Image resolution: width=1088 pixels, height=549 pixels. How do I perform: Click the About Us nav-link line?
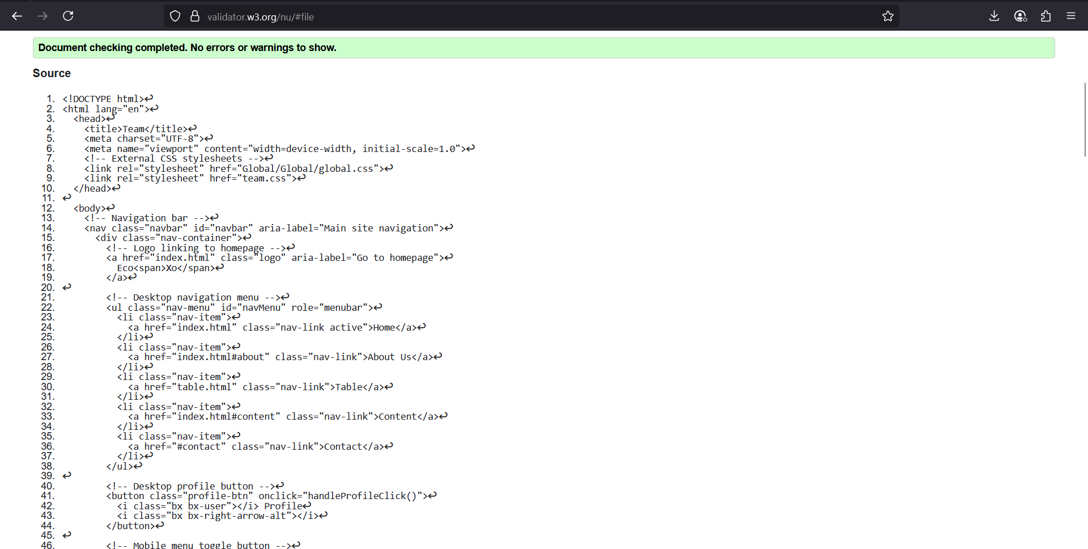284,357
